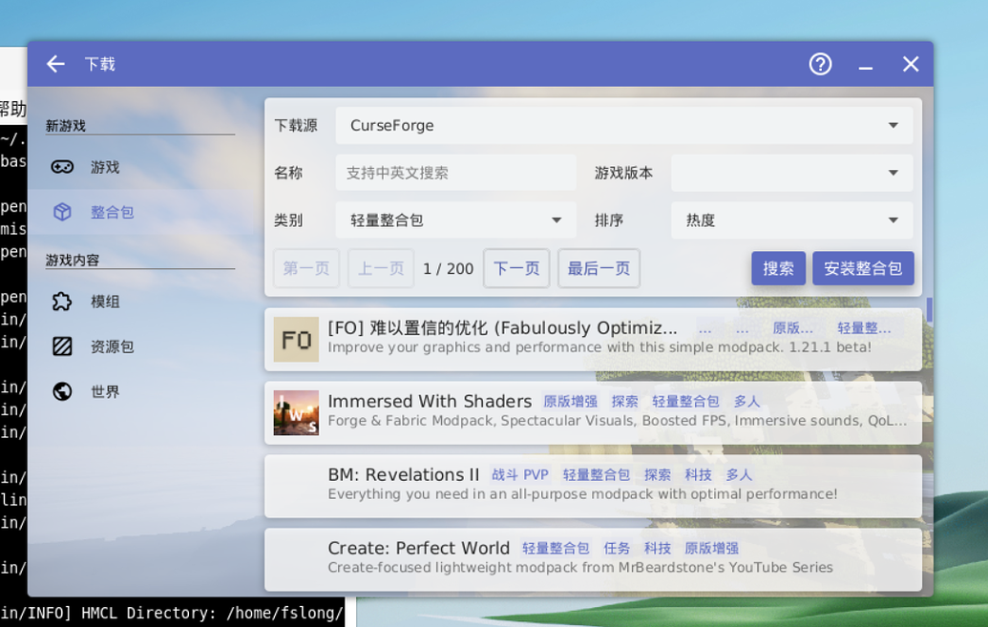Click the 搜索 search button
The width and height of the screenshot is (988, 627).
click(778, 268)
